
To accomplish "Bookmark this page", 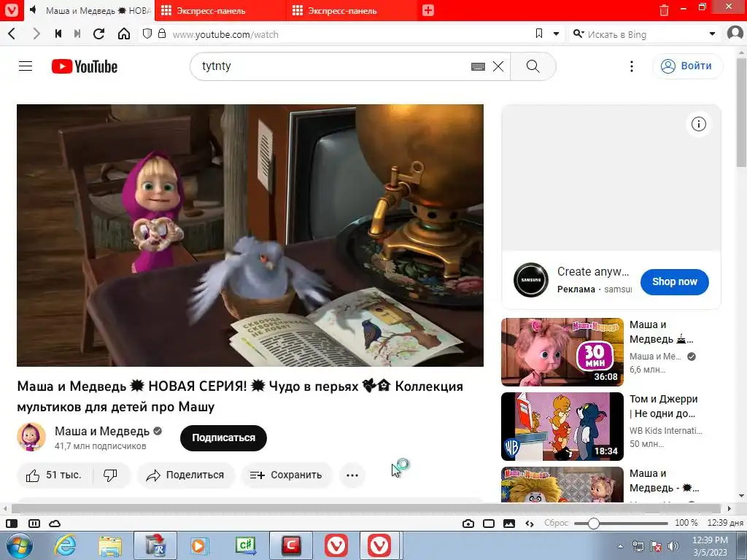I will coord(539,34).
